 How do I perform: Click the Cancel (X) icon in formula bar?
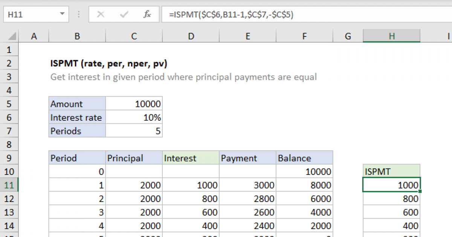click(x=101, y=14)
